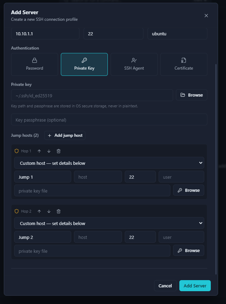Edit the Jump 2 name field
This screenshot has width=226, height=304.
pos(43,237)
